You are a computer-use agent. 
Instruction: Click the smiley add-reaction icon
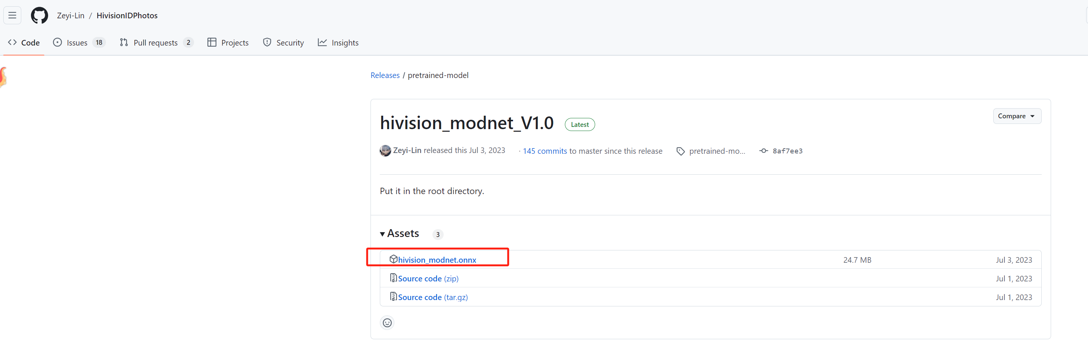[x=387, y=323]
